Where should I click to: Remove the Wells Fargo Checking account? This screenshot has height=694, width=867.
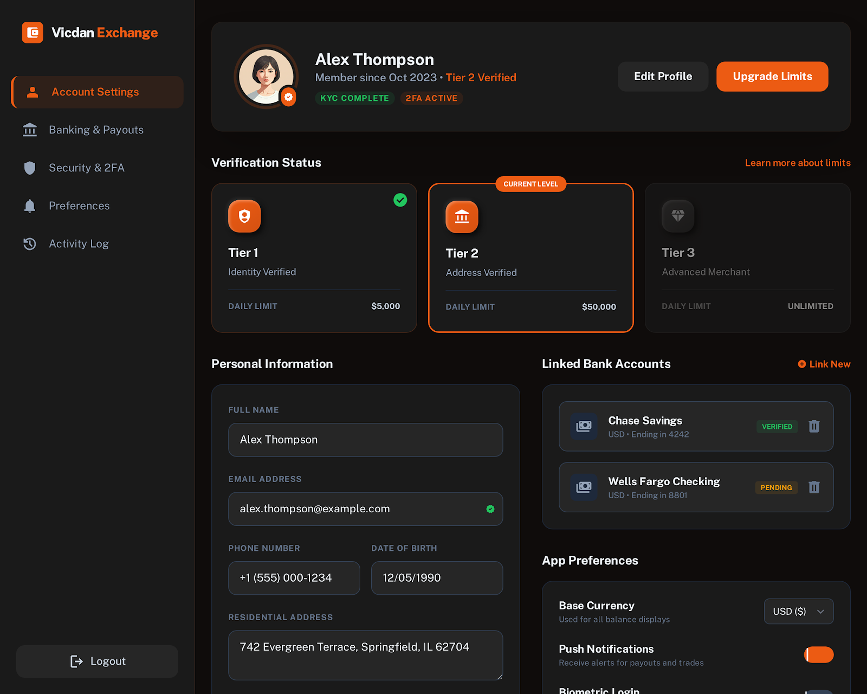[814, 487]
